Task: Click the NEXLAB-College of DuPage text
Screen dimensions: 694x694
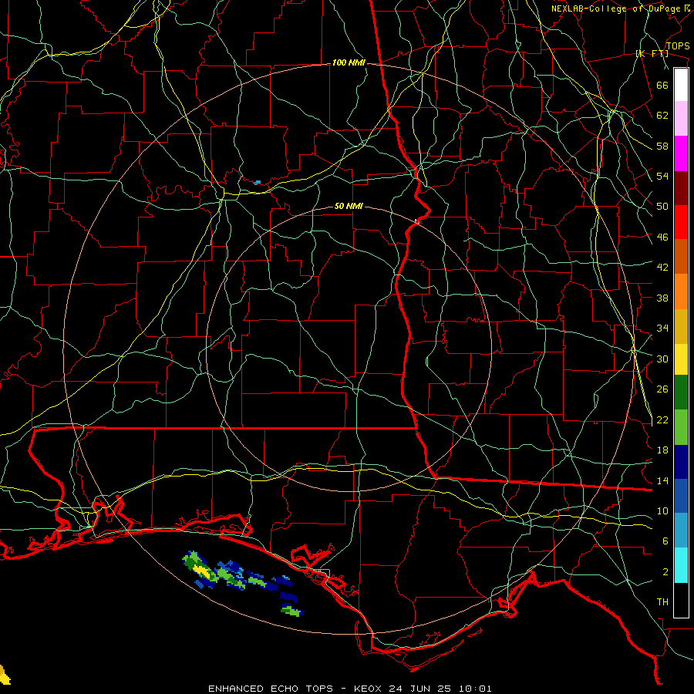Action: (615, 8)
